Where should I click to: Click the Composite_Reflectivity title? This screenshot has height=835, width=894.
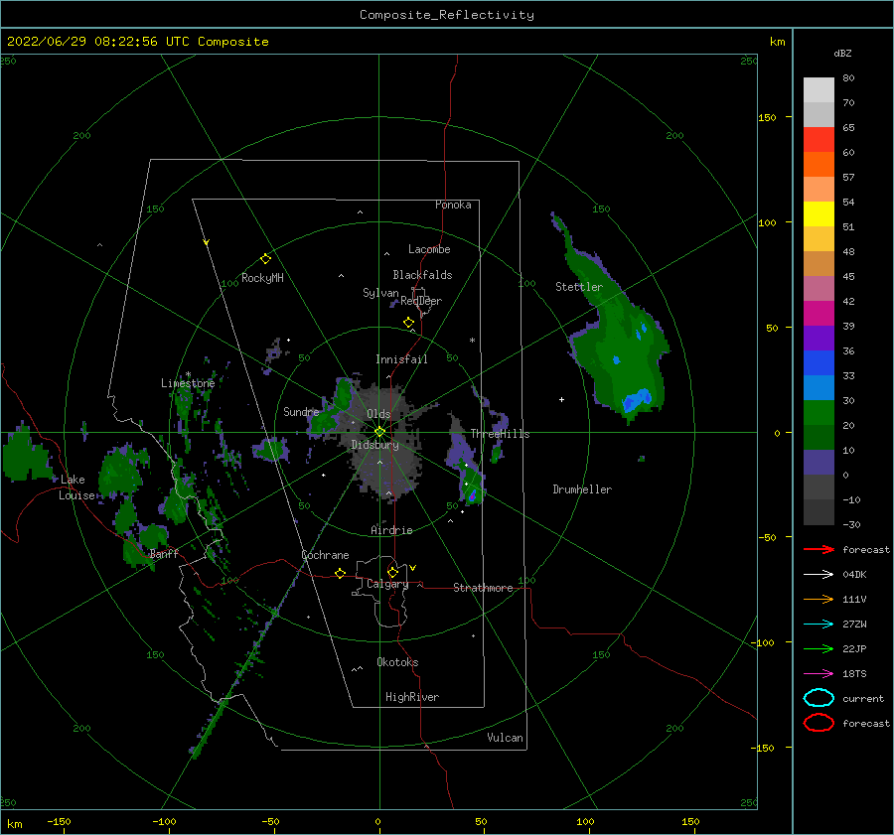coord(447,15)
